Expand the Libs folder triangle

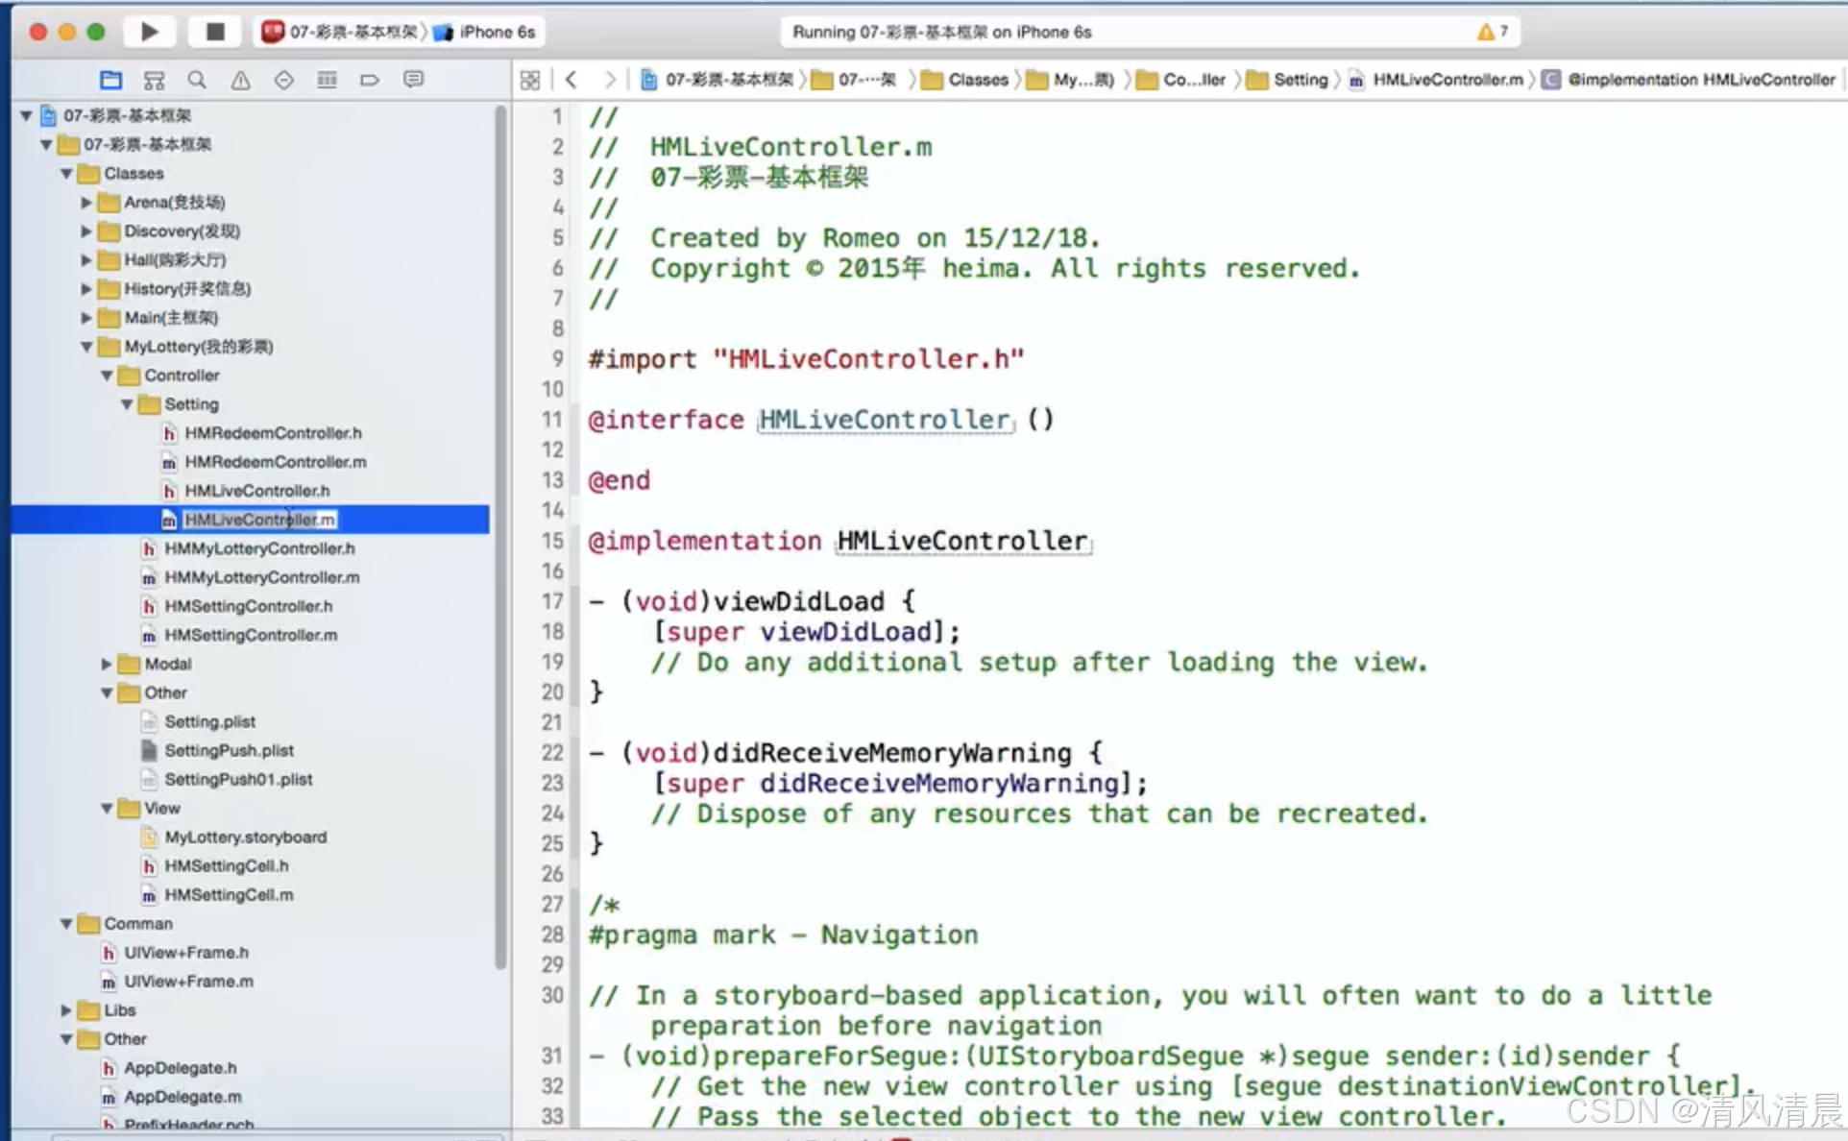66,1010
